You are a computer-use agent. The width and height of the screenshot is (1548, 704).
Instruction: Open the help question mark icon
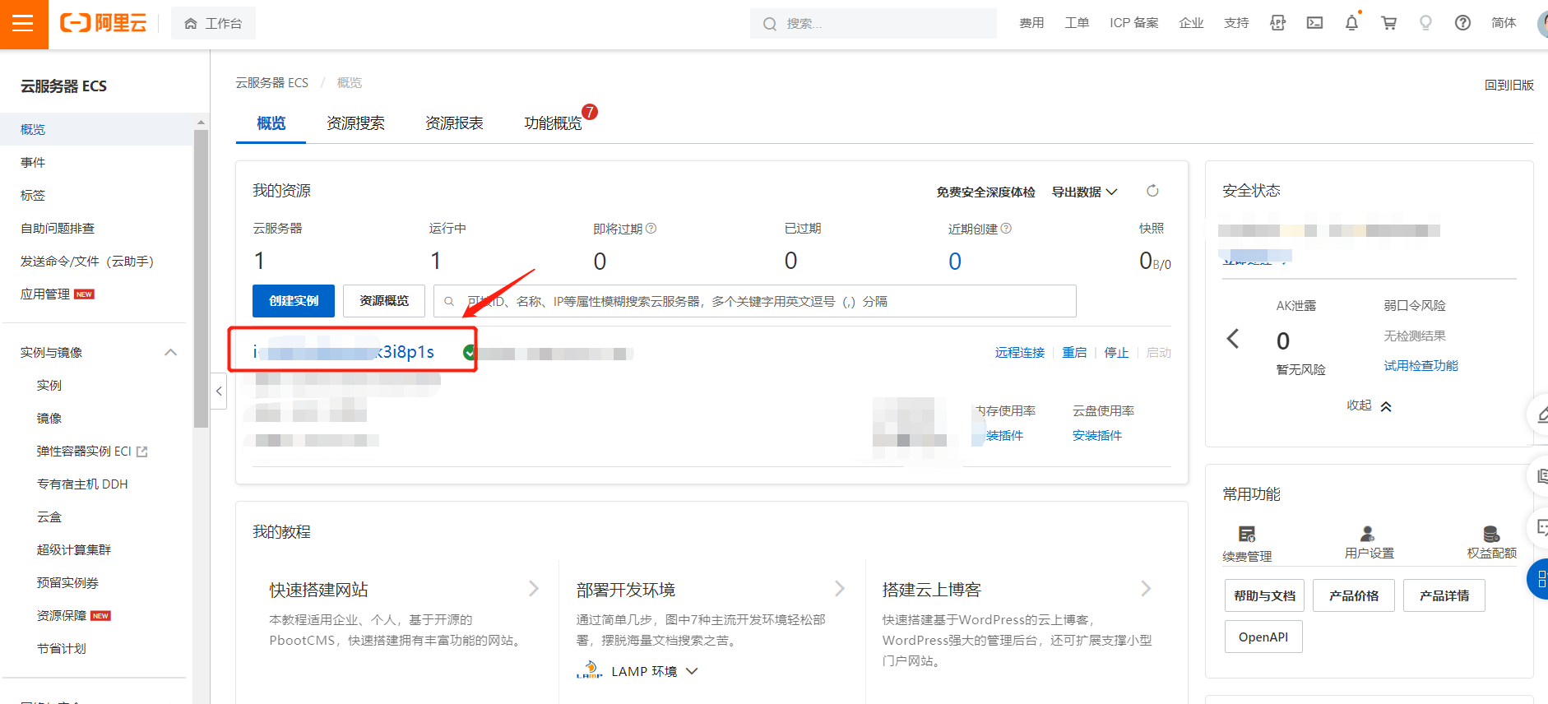tap(1462, 23)
